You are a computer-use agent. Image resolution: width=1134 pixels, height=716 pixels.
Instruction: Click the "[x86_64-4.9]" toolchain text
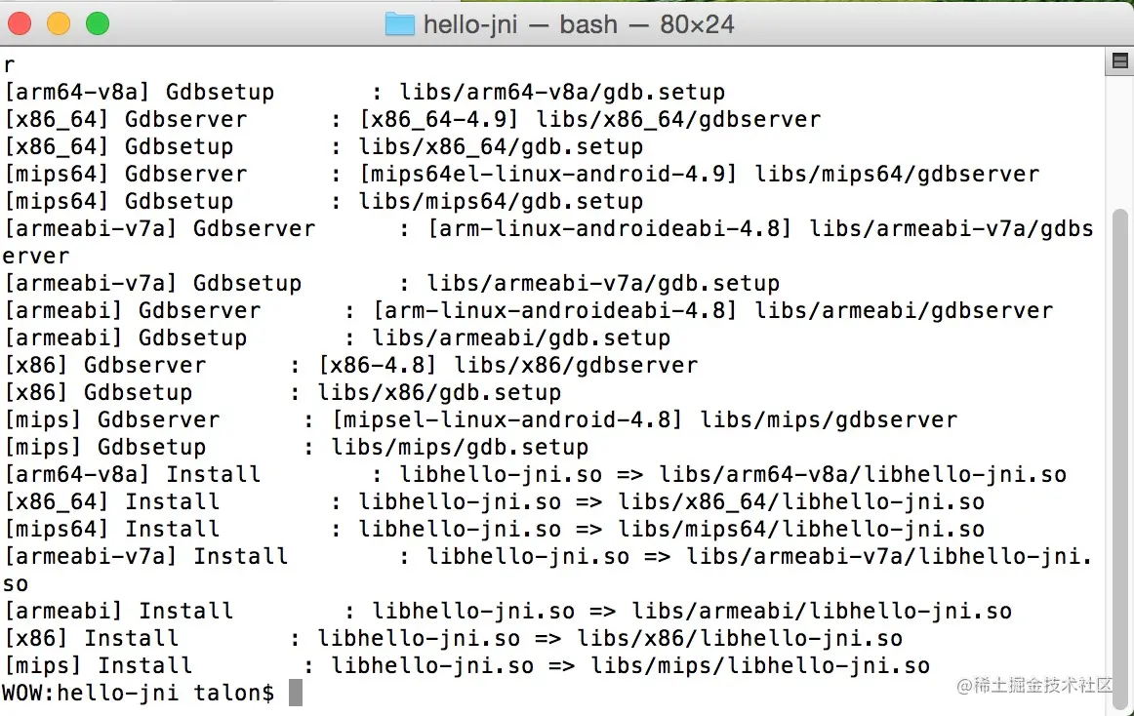440,120
